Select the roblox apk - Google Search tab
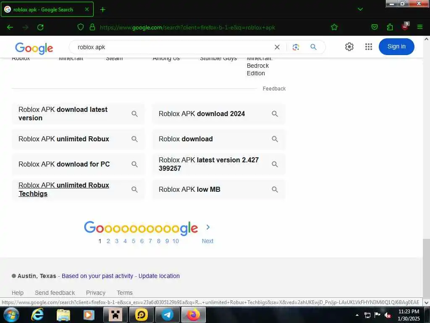Viewport: 430px width, 323px height. pos(47,9)
